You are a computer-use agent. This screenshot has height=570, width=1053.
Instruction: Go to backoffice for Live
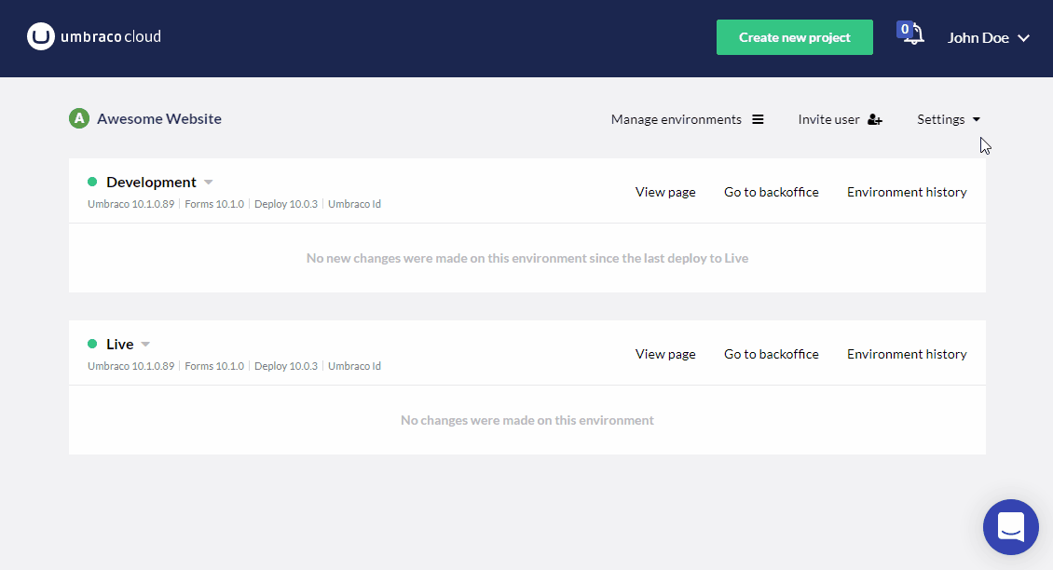pyautogui.click(x=771, y=354)
